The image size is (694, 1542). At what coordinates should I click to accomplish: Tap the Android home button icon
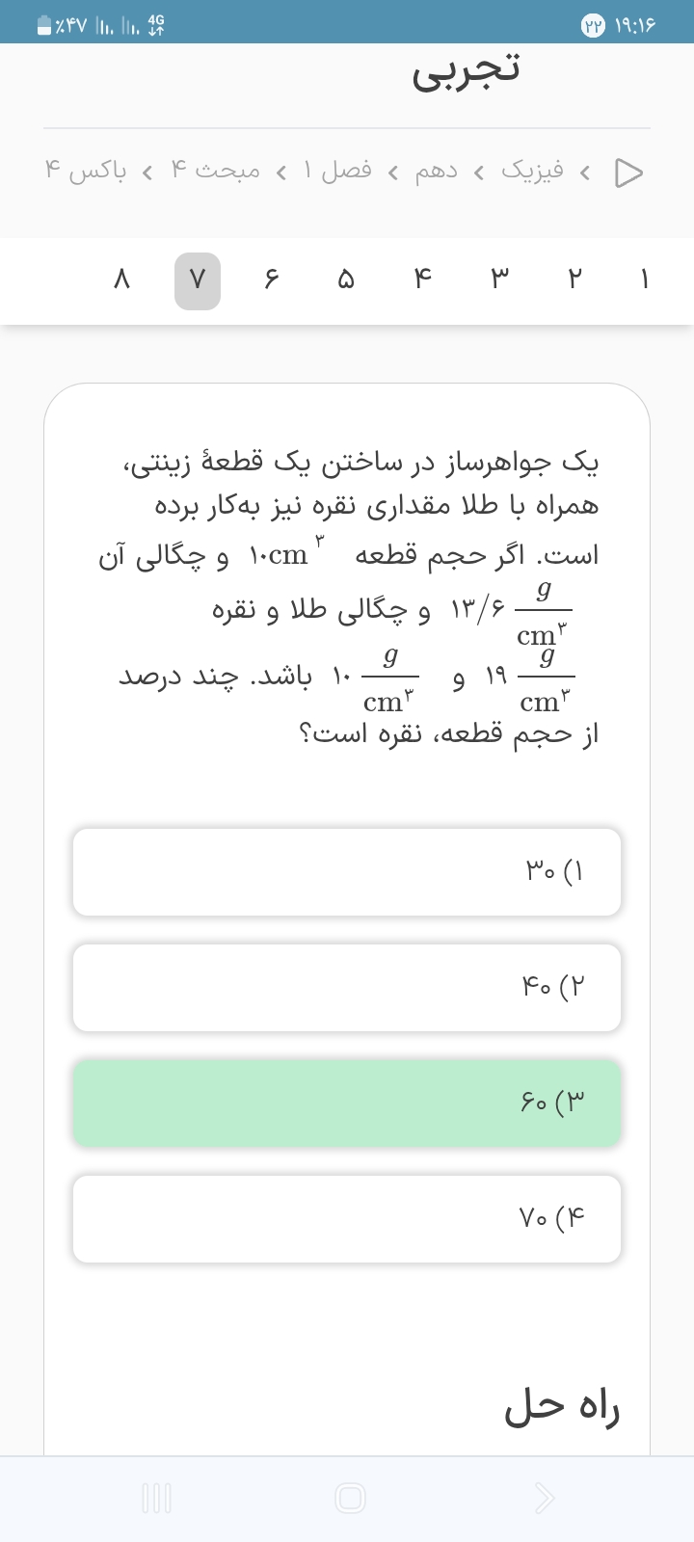coord(350,1498)
